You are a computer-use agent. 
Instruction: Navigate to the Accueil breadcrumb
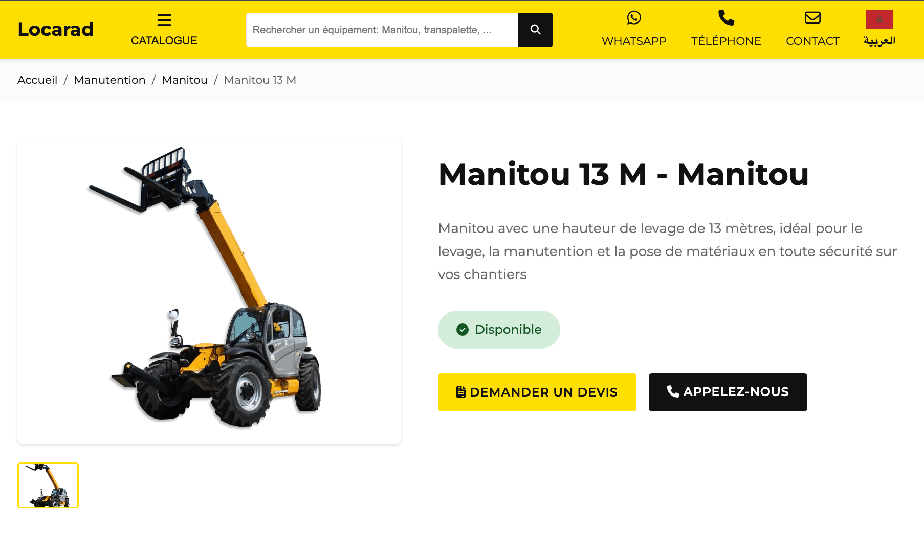coord(37,80)
